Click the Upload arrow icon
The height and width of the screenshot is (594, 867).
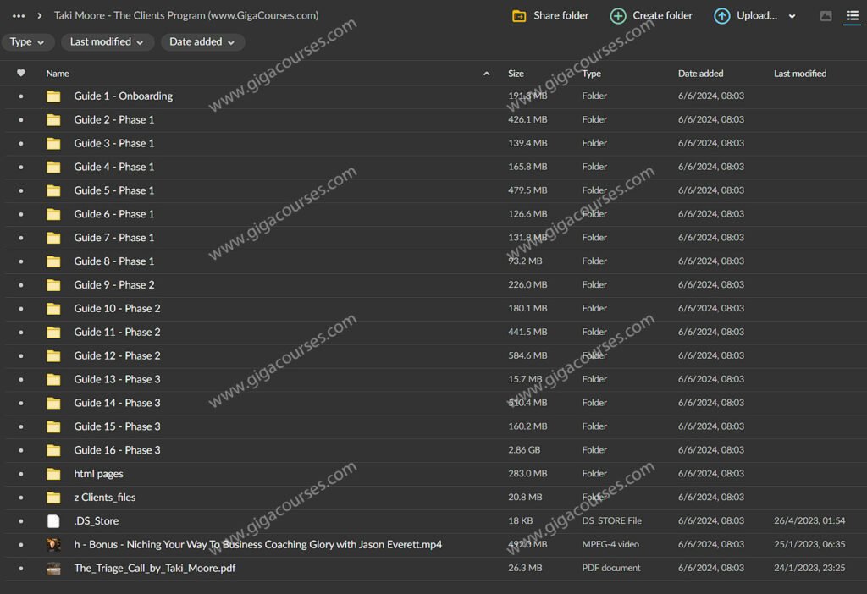[x=721, y=16]
